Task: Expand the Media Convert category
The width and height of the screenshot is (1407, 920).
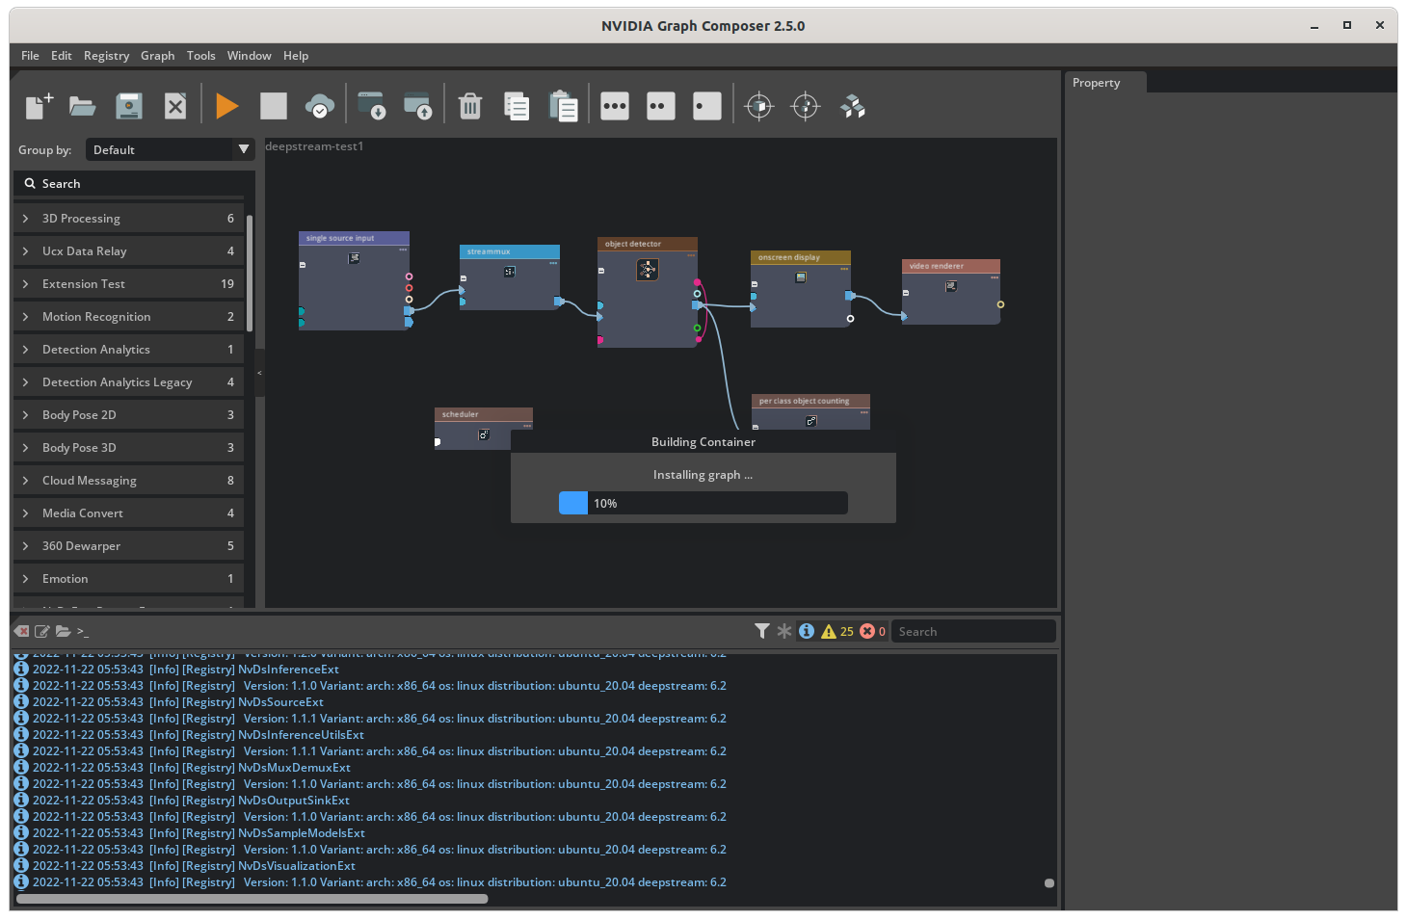Action: 129,513
